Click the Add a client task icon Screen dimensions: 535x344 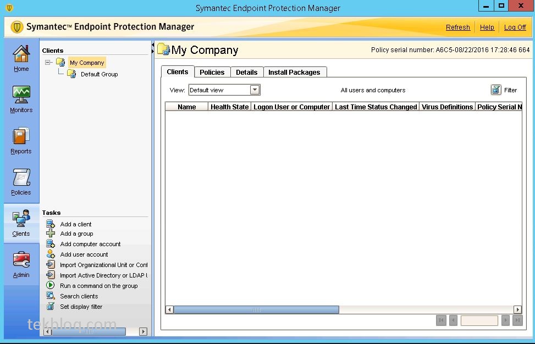pos(51,224)
